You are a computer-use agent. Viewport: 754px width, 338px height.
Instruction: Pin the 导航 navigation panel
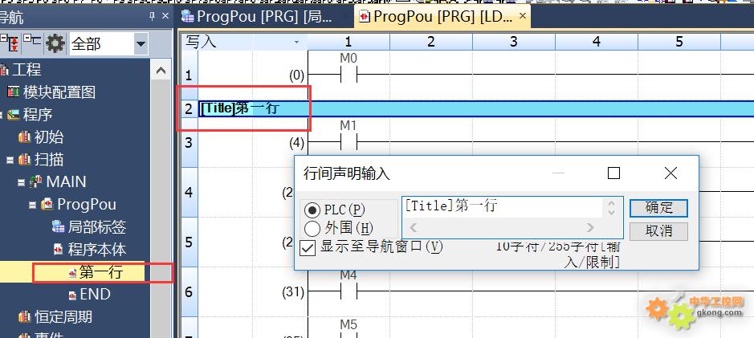click(x=153, y=17)
